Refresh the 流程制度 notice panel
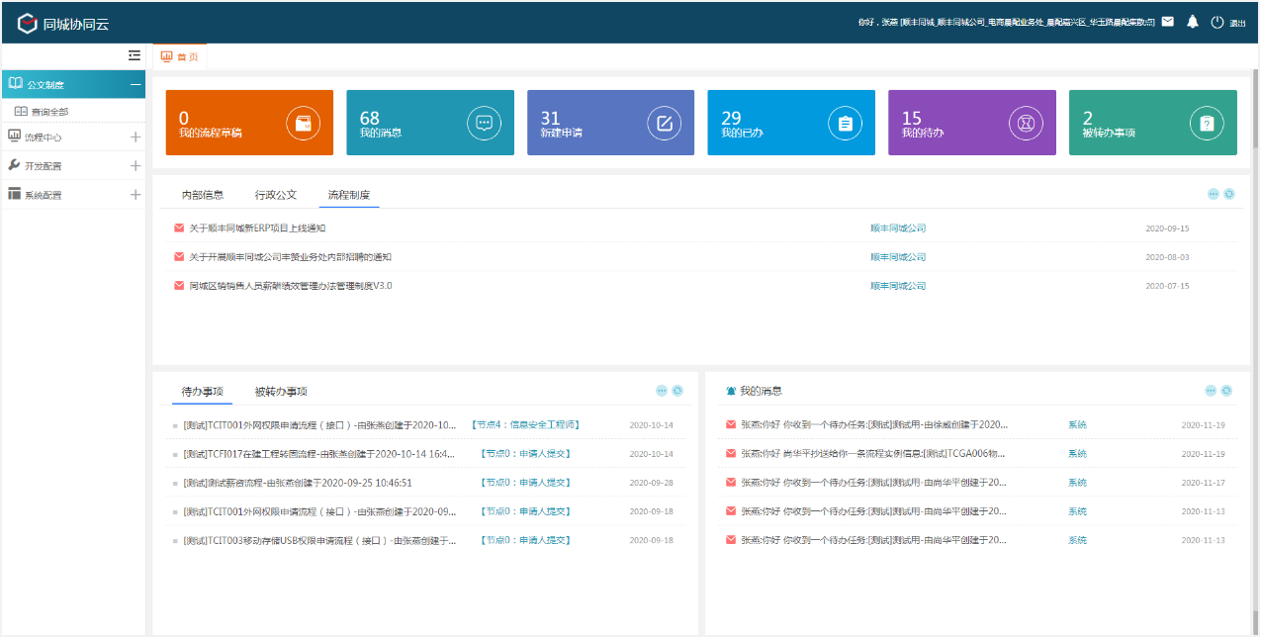Viewport: 1261px width, 637px height. point(1229,195)
